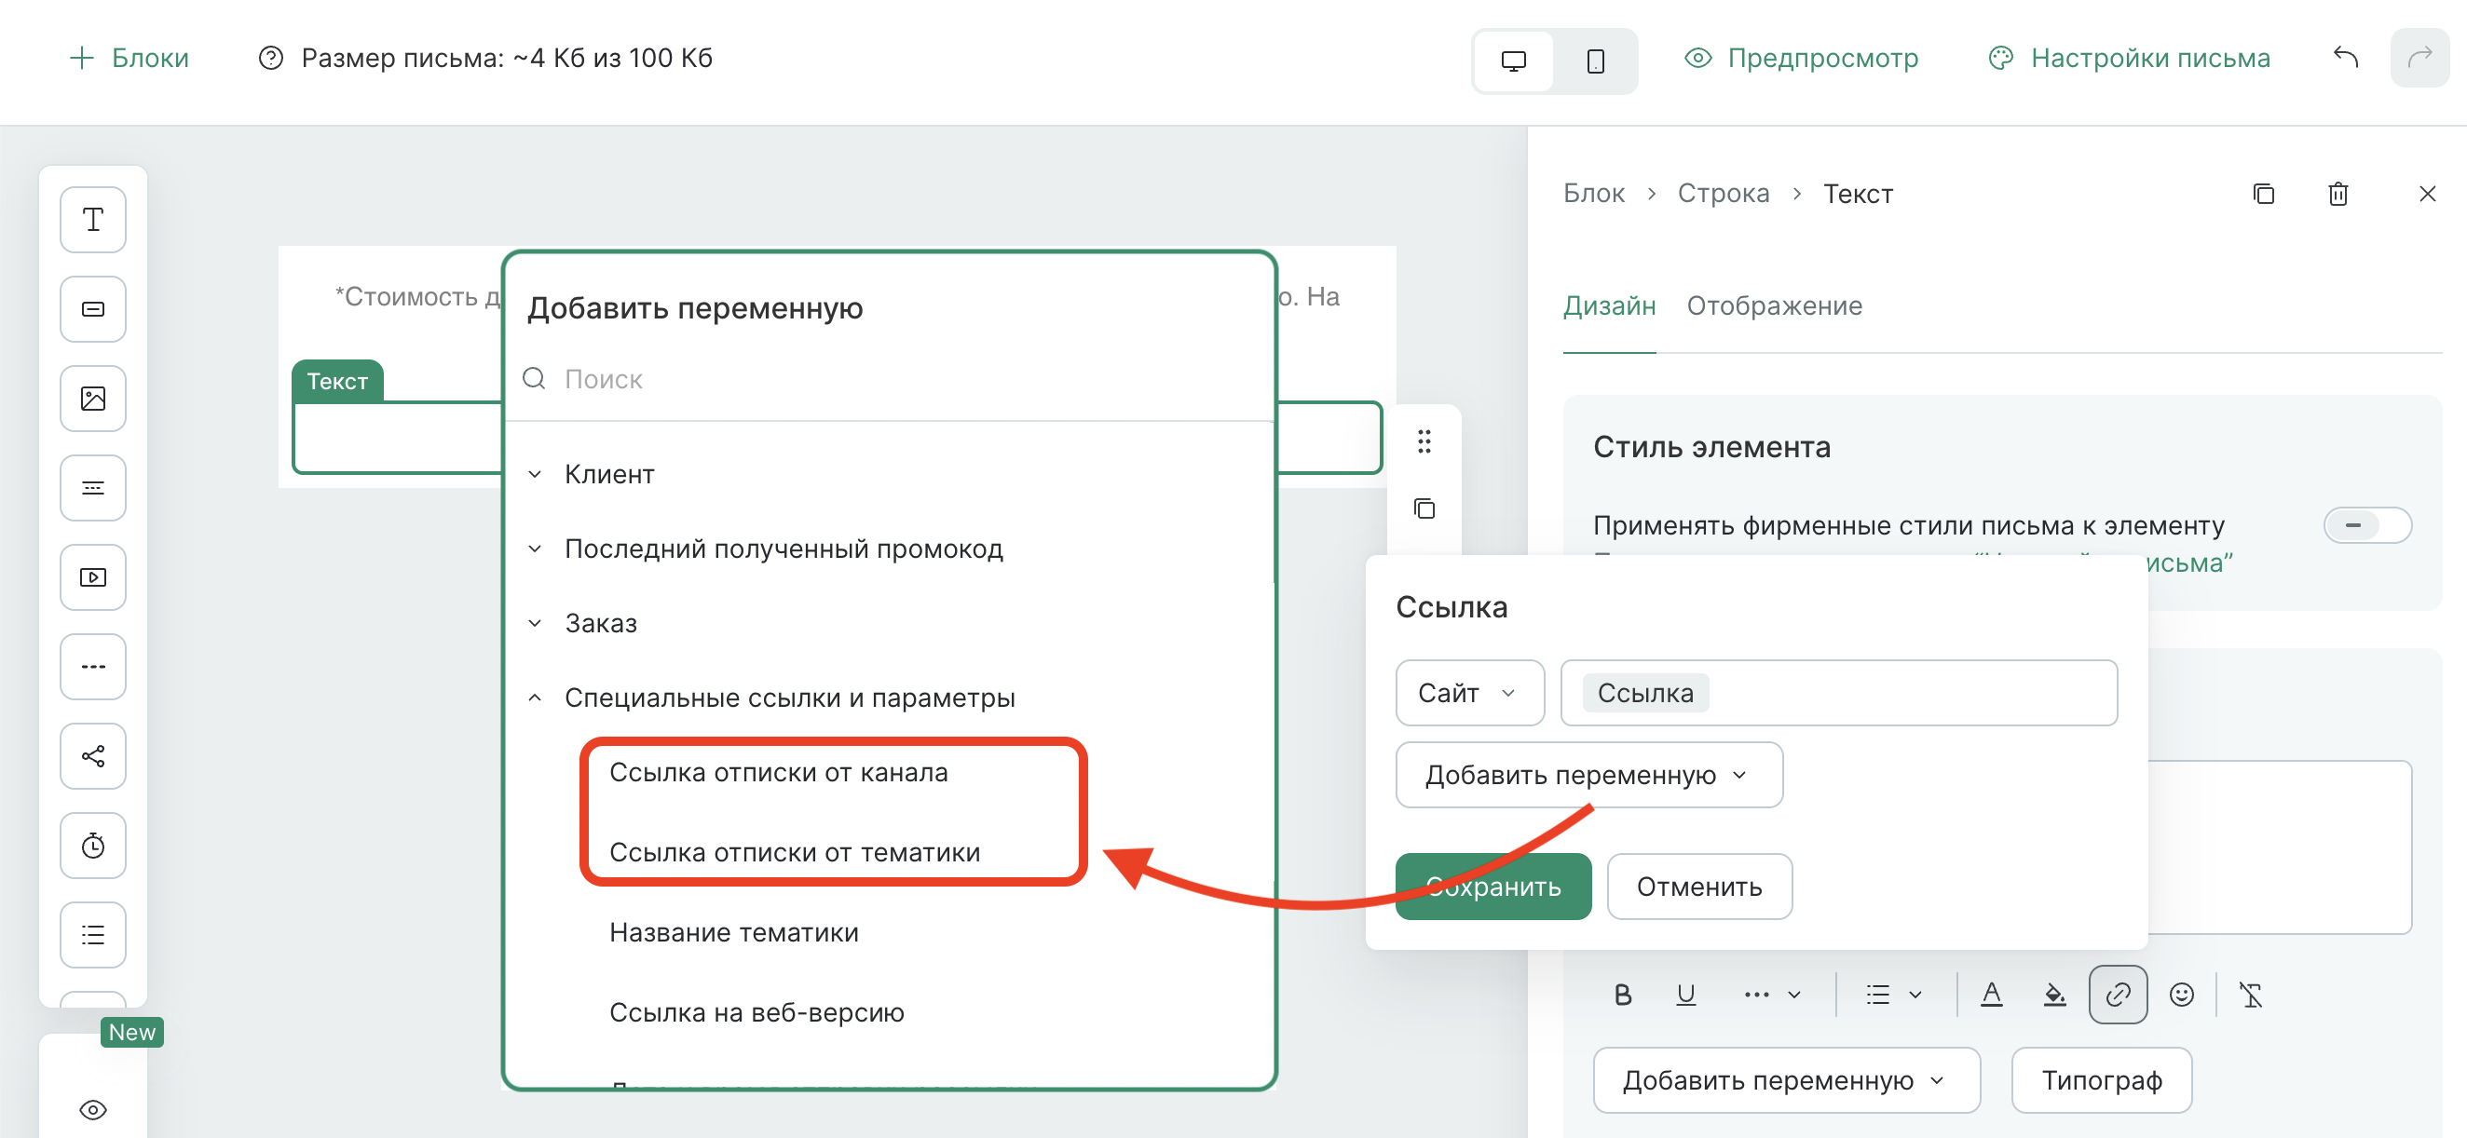Open Добавить переменную dropdown below the toolbar
2467x1138 pixels.
click(1786, 1080)
